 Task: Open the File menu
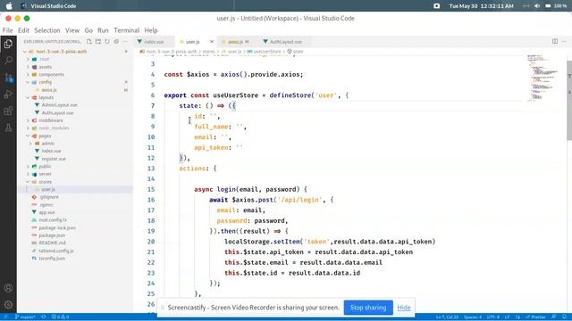7,30
